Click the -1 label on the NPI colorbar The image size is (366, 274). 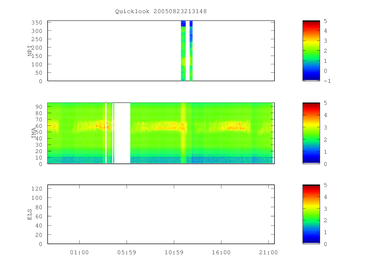click(327, 81)
